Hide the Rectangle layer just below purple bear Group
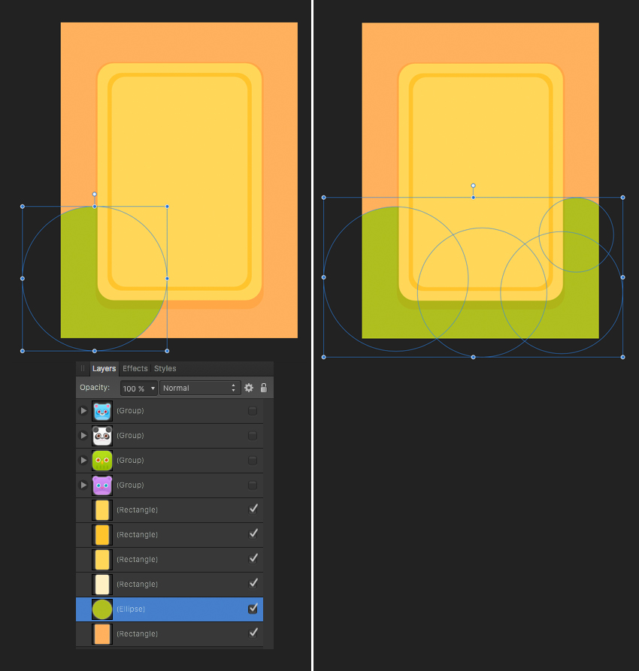639x671 pixels. pyautogui.click(x=253, y=509)
